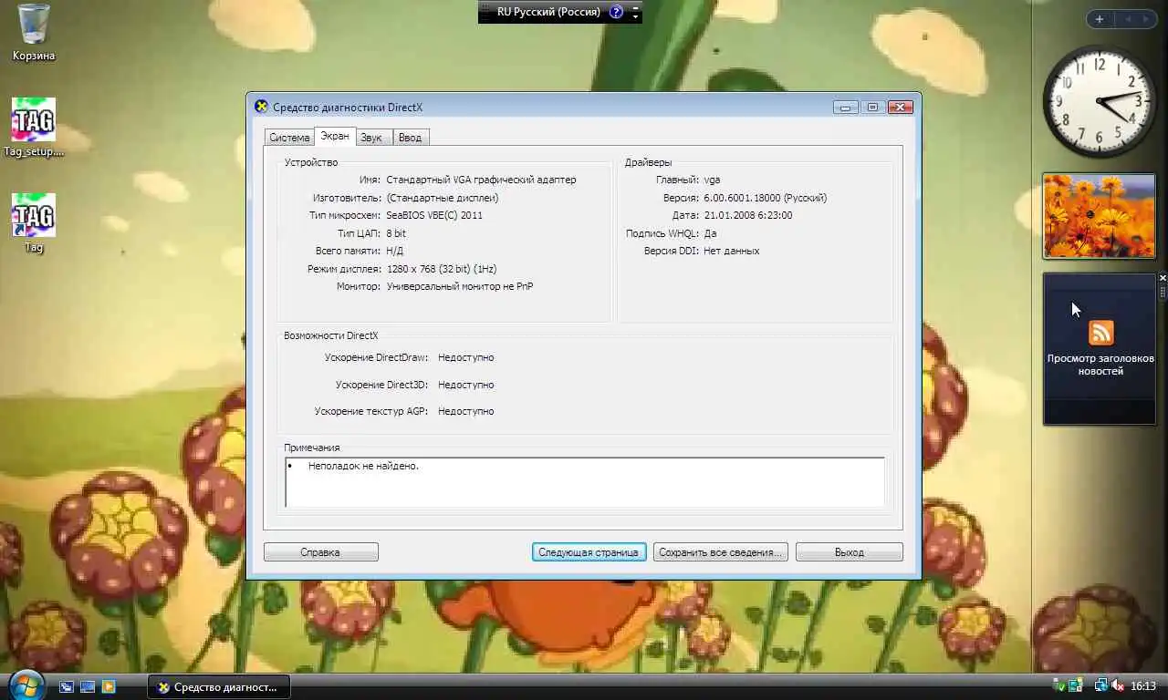Open the Windows Start orb
1168x700 pixels.
[x=26, y=685]
